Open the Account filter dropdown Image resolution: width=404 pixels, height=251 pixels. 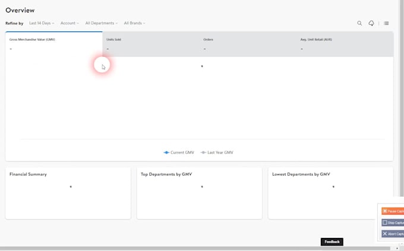(70, 23)
